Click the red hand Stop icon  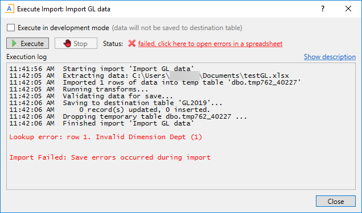tap(67, 43)
